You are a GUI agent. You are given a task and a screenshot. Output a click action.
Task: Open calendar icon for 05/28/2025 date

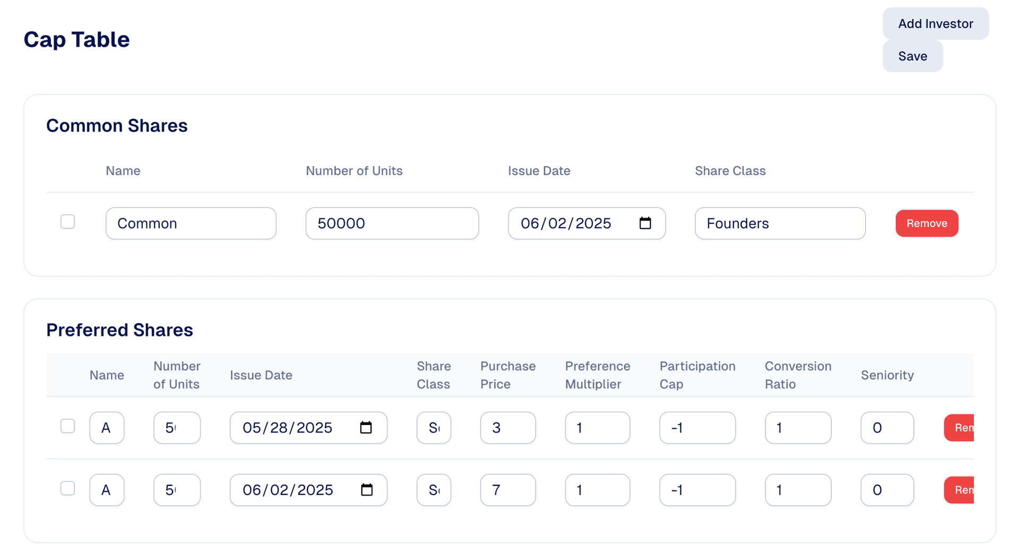pos(366,428)
